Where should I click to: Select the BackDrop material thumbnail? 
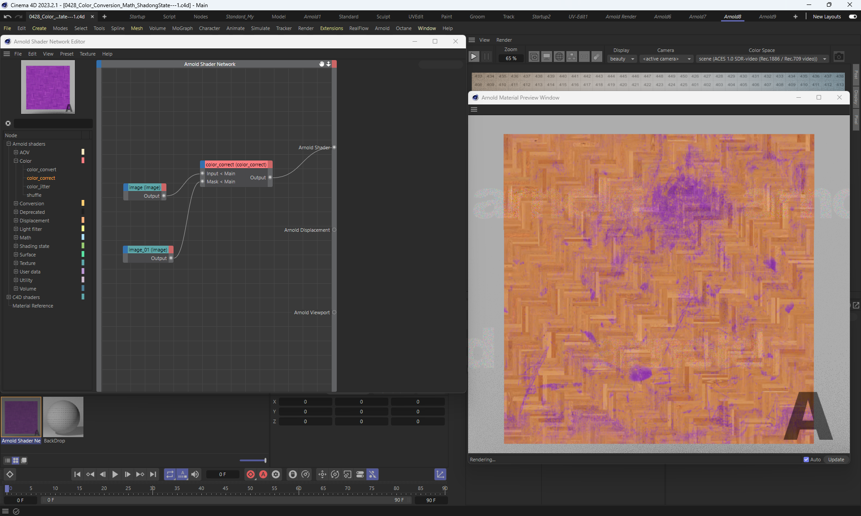[63, 416]
